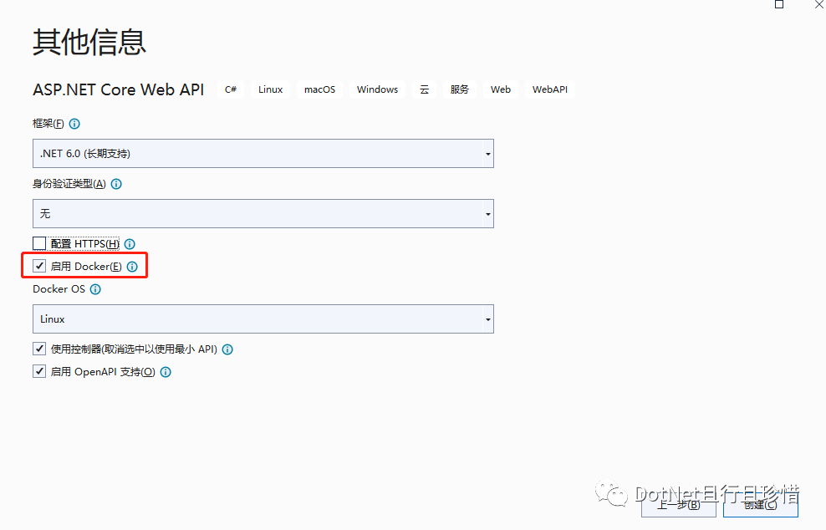
Task: Click the 框架(F) label
Action: (48, 124)
